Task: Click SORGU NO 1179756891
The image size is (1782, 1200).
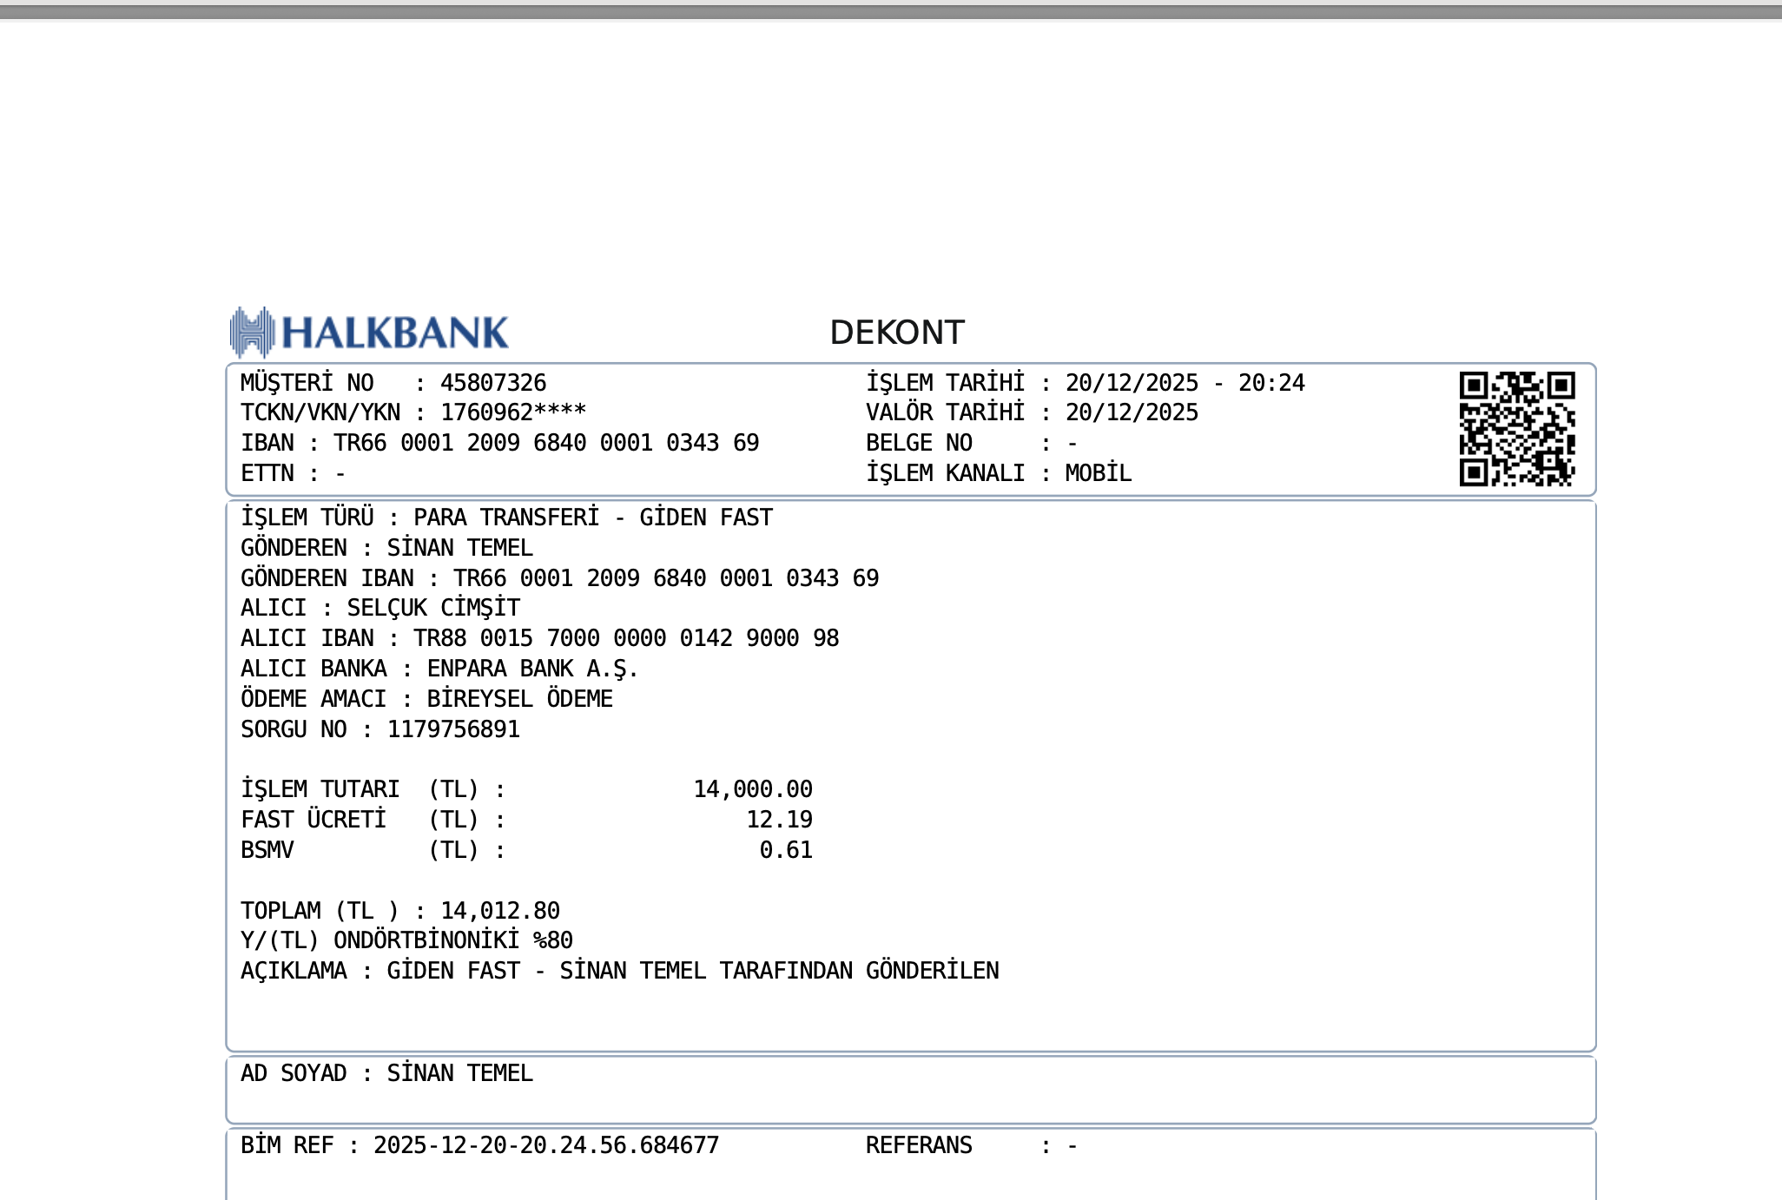Action: 380,729
